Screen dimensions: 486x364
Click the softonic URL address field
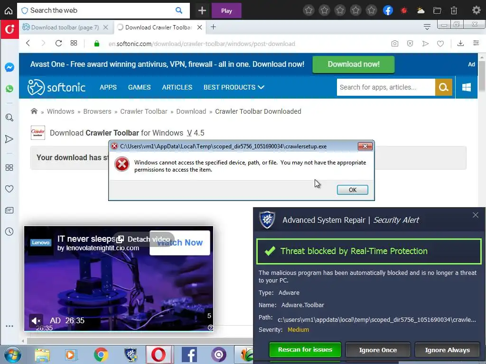point(201,44)
